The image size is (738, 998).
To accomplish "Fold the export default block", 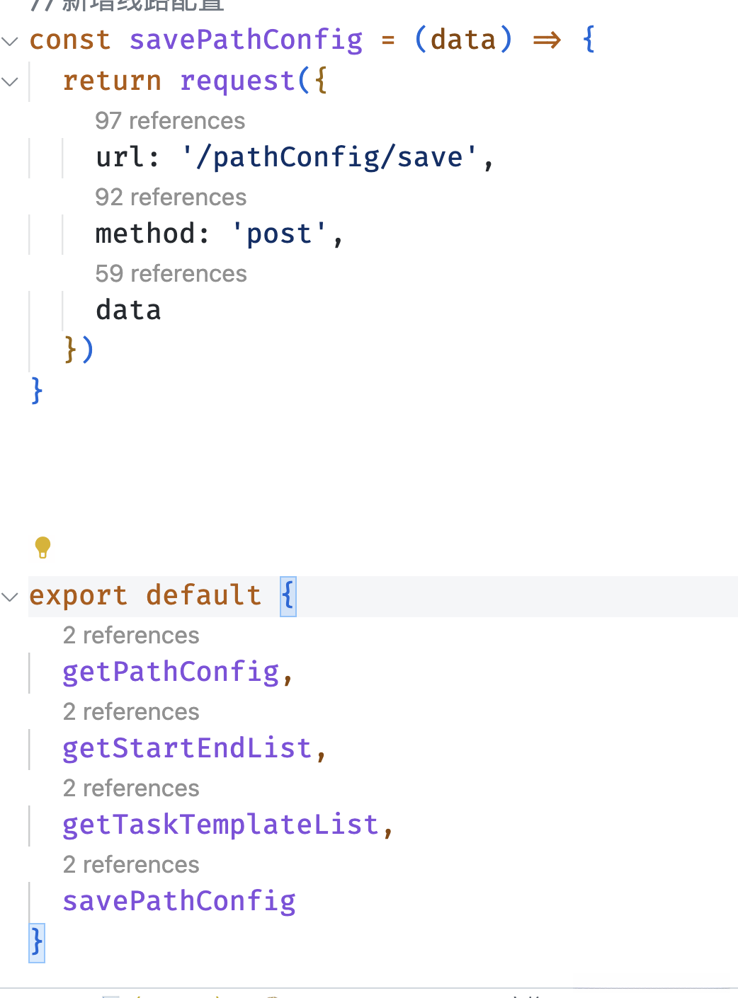I will click(10, 597).
